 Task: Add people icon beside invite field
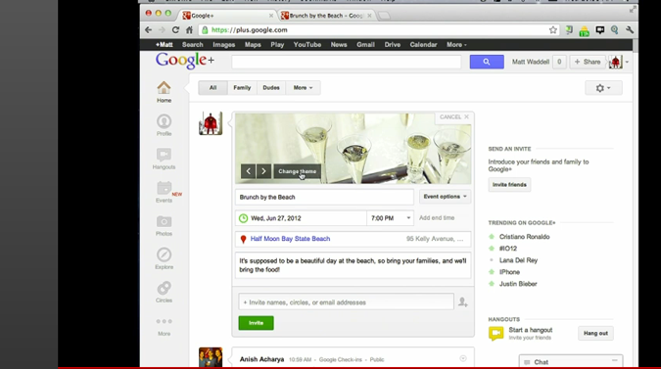click(x=463, y=302)
